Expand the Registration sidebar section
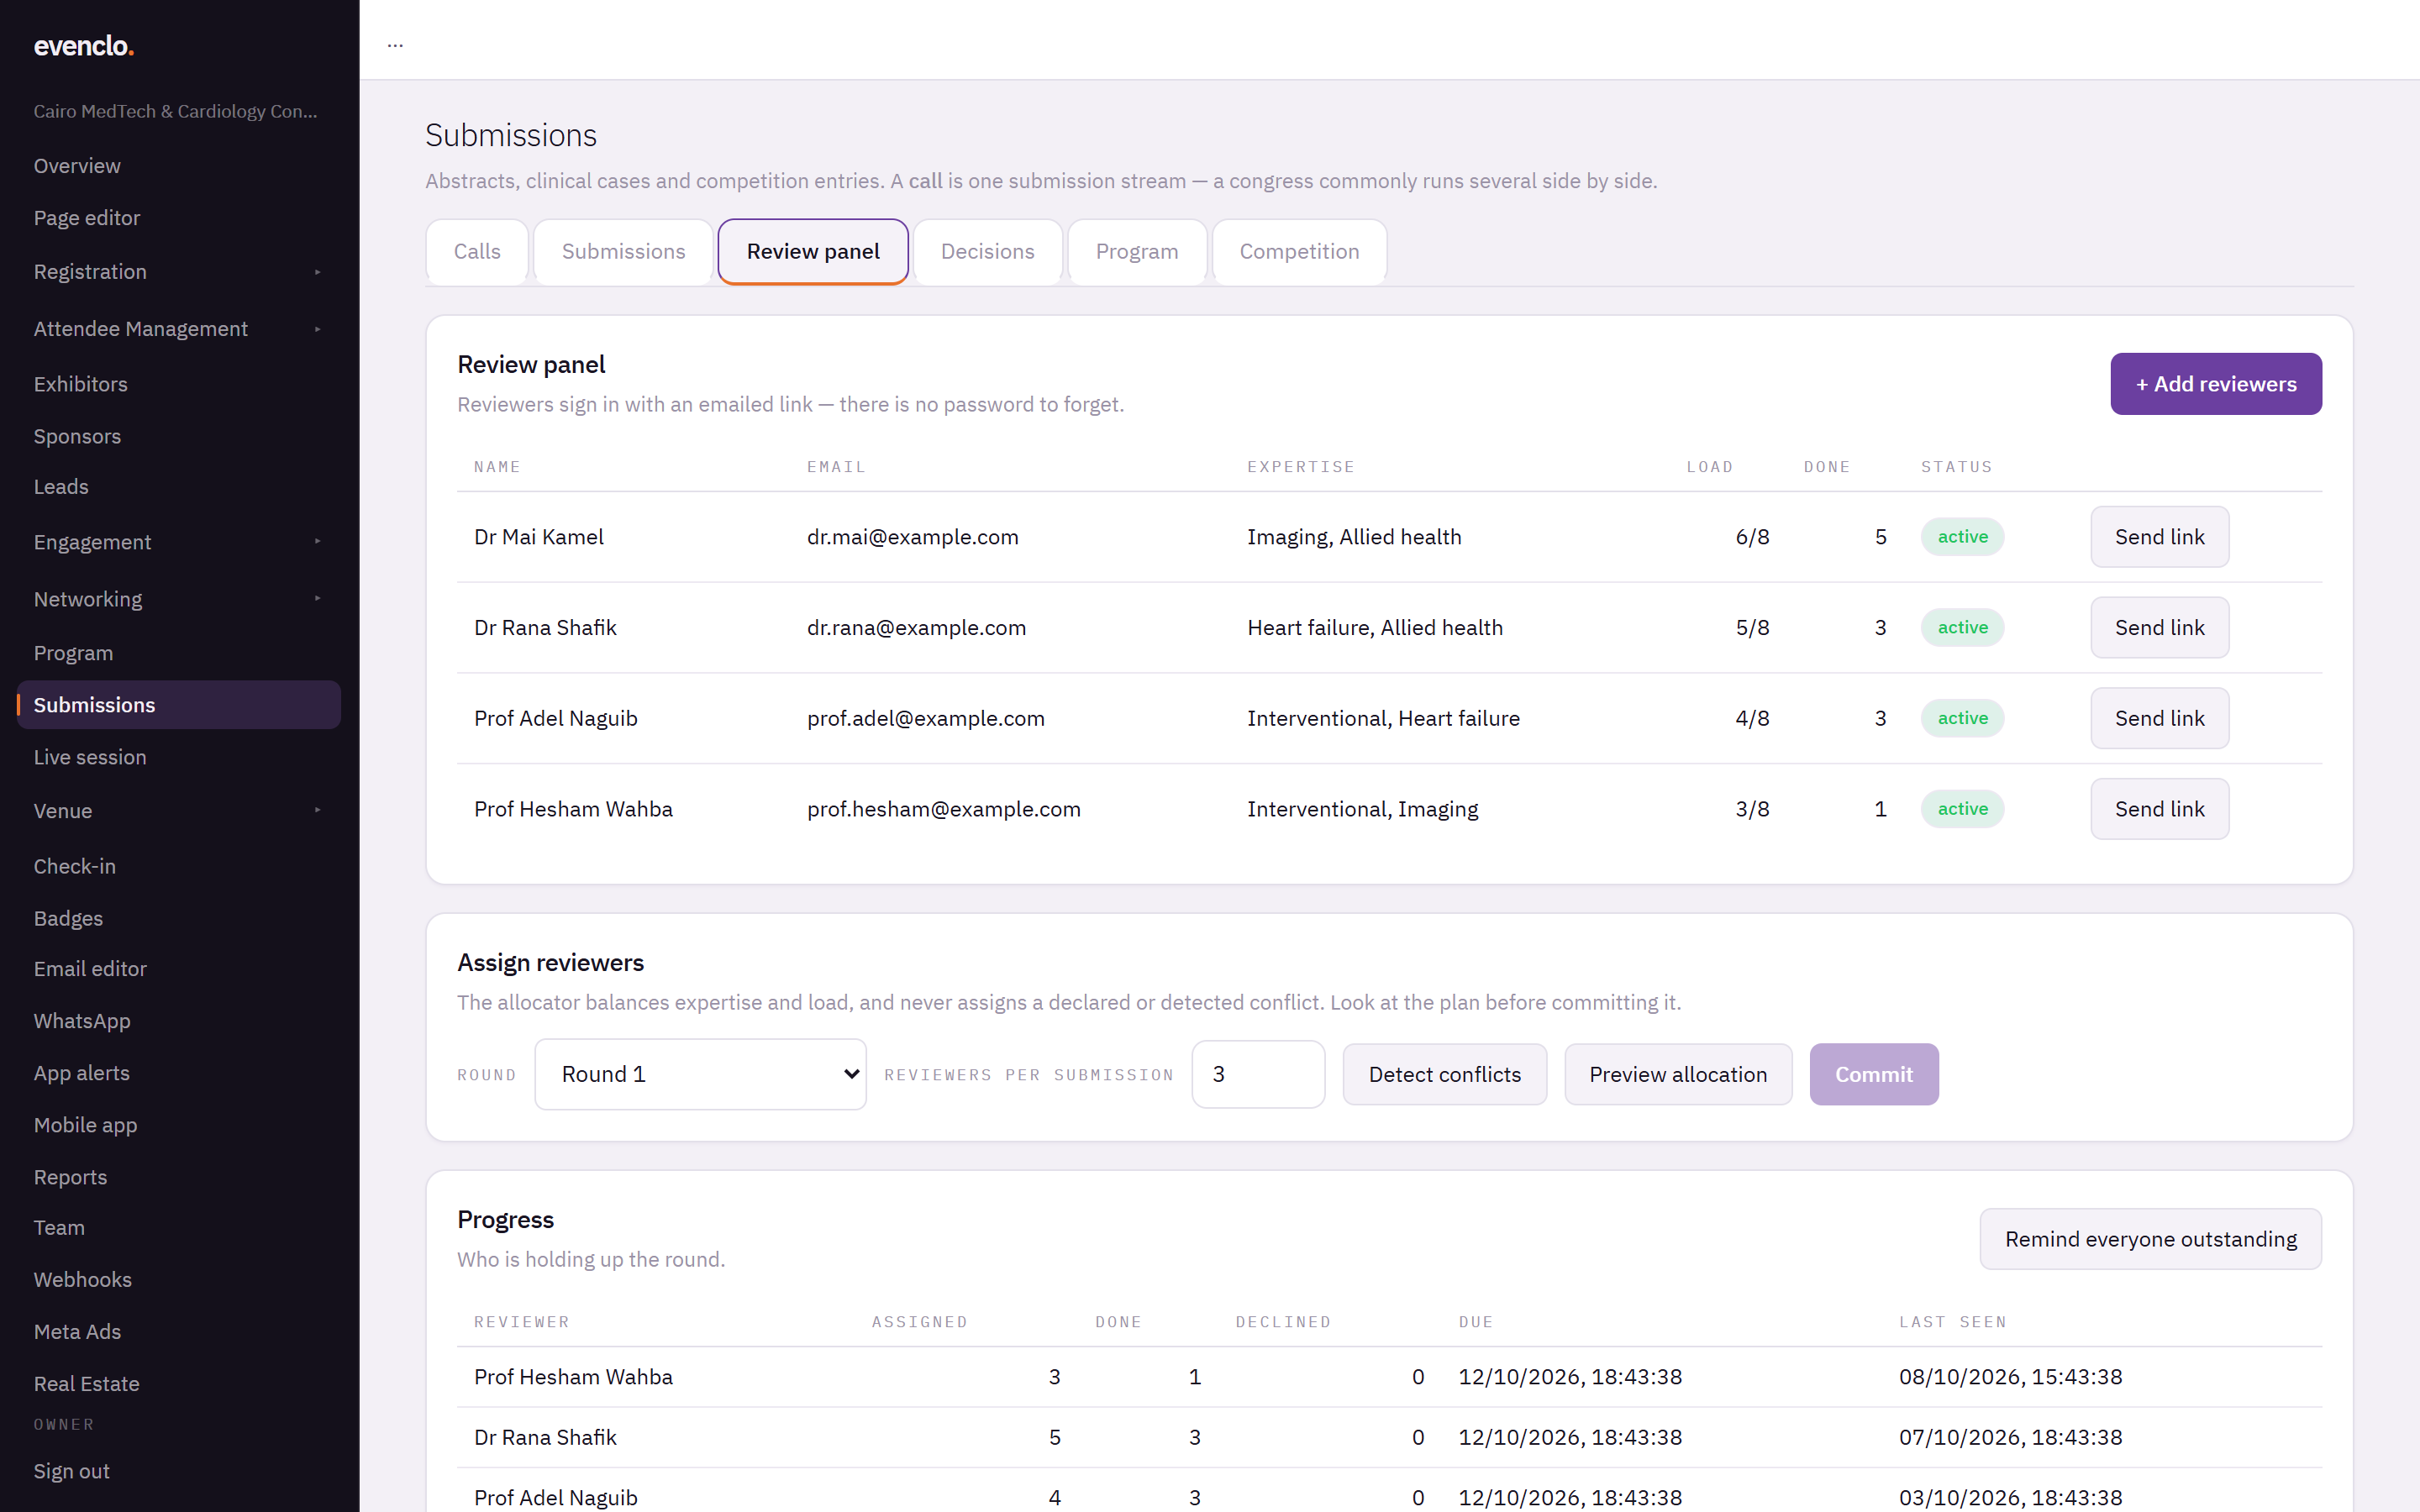This screenshot has height=1512, width=2420. 178,272
